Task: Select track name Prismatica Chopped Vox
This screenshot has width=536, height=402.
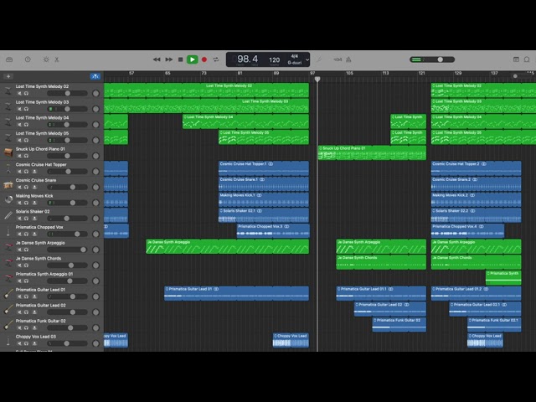Action: click(39, 227)
